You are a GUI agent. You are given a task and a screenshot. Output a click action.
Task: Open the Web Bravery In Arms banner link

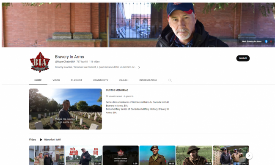click(x=251, y=41)
